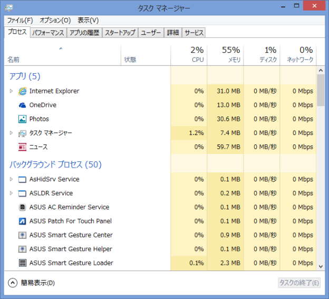This screenshot has width=329, height=299.
Task: Sort by the ネットワーク column header
Action: 298,55
